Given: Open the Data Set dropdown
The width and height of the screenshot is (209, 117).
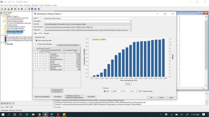Looking at the screenshot, I should point(131,24).
